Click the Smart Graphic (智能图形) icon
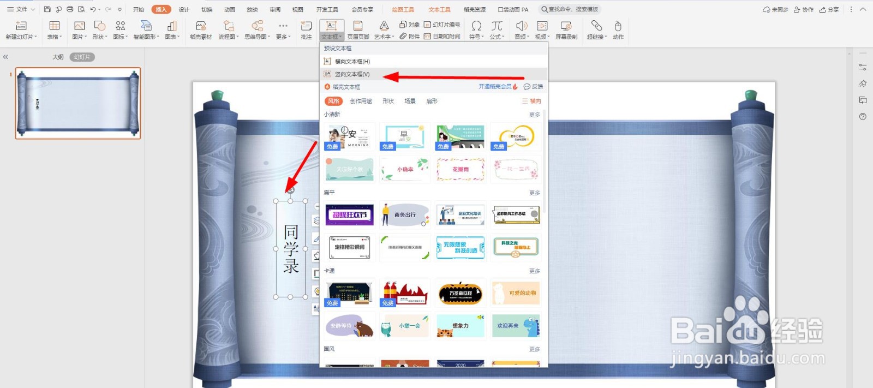Viewport: 873px width, 388px height. pos(146,26)
